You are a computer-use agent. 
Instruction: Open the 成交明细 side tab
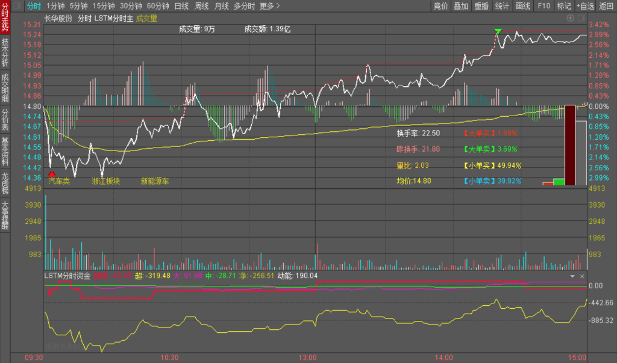5,88
